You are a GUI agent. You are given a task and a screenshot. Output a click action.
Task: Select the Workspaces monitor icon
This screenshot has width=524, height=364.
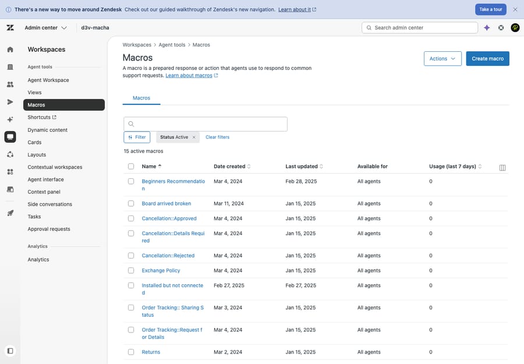(x=10, y=137)
